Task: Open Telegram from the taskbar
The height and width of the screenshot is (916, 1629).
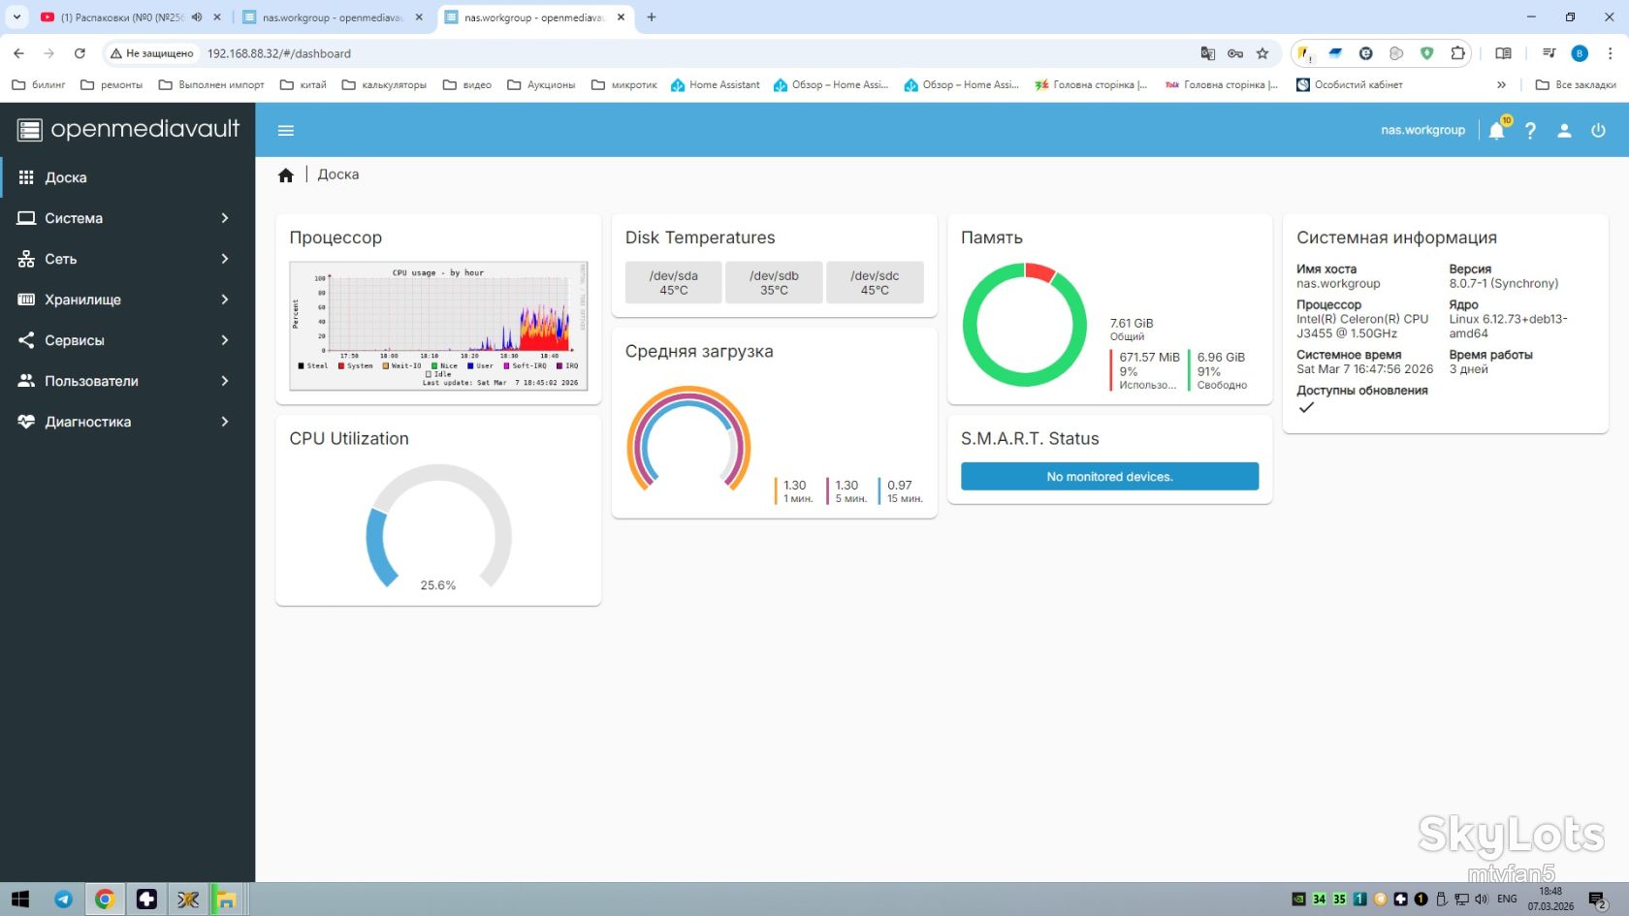Action: pyautogui.click(x=64, y=900)
